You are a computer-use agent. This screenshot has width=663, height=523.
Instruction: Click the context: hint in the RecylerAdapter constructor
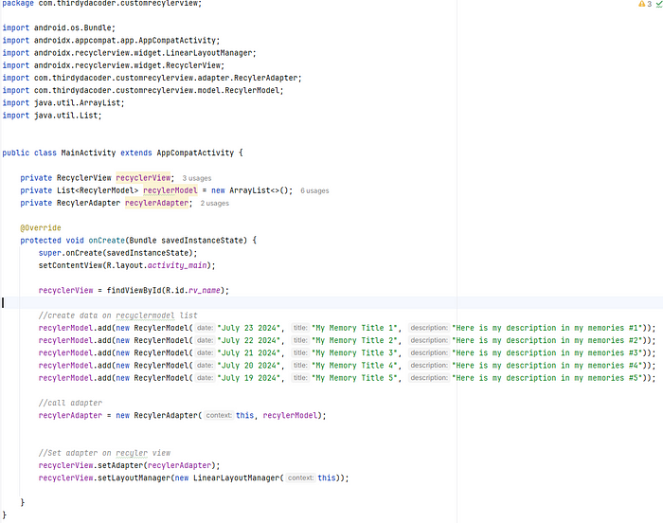pos(219,416)
